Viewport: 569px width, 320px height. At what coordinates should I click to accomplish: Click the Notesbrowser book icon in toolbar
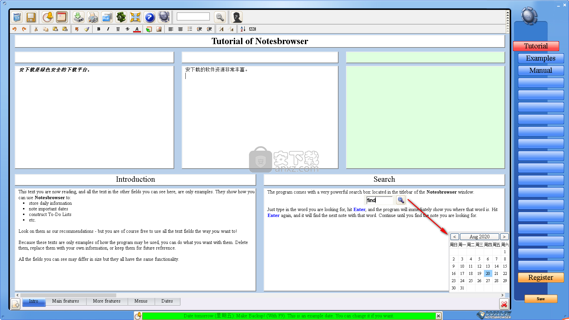coord(17,17)
